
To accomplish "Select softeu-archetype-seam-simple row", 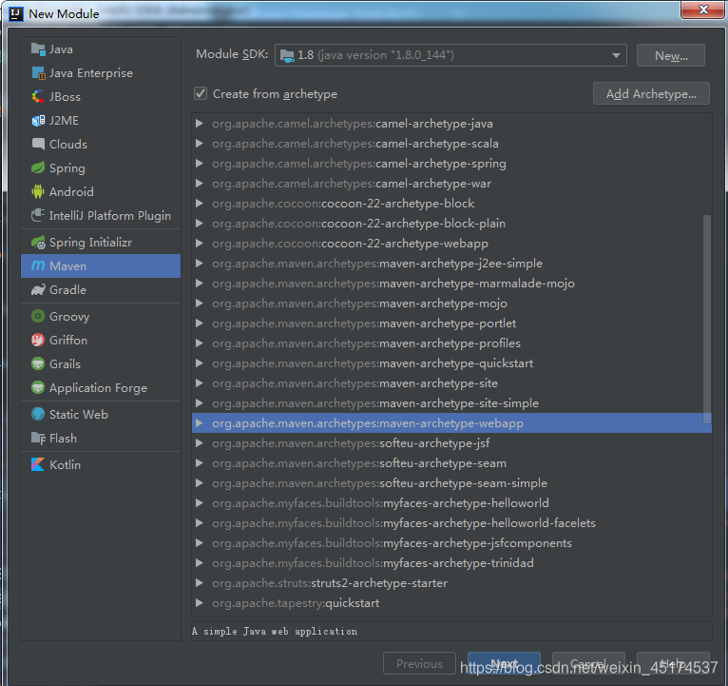I will [451, 483].
